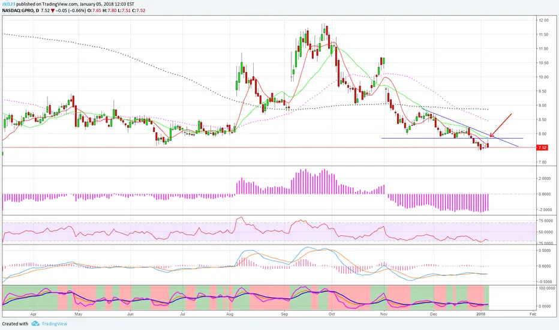Image resolution: width=559 pixels, height=330 pixels.
Task: Click the red down-triangle change indicator
Action: point(52,11)
